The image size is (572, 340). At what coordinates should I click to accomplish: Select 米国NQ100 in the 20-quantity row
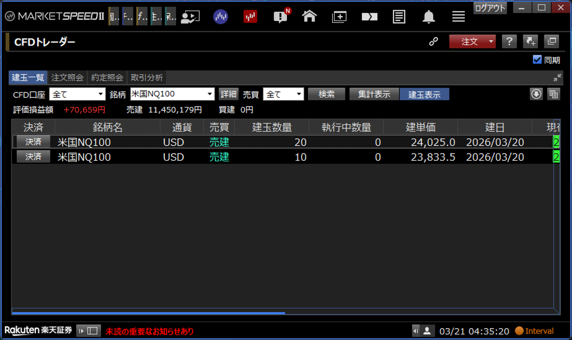pos(84,142)
